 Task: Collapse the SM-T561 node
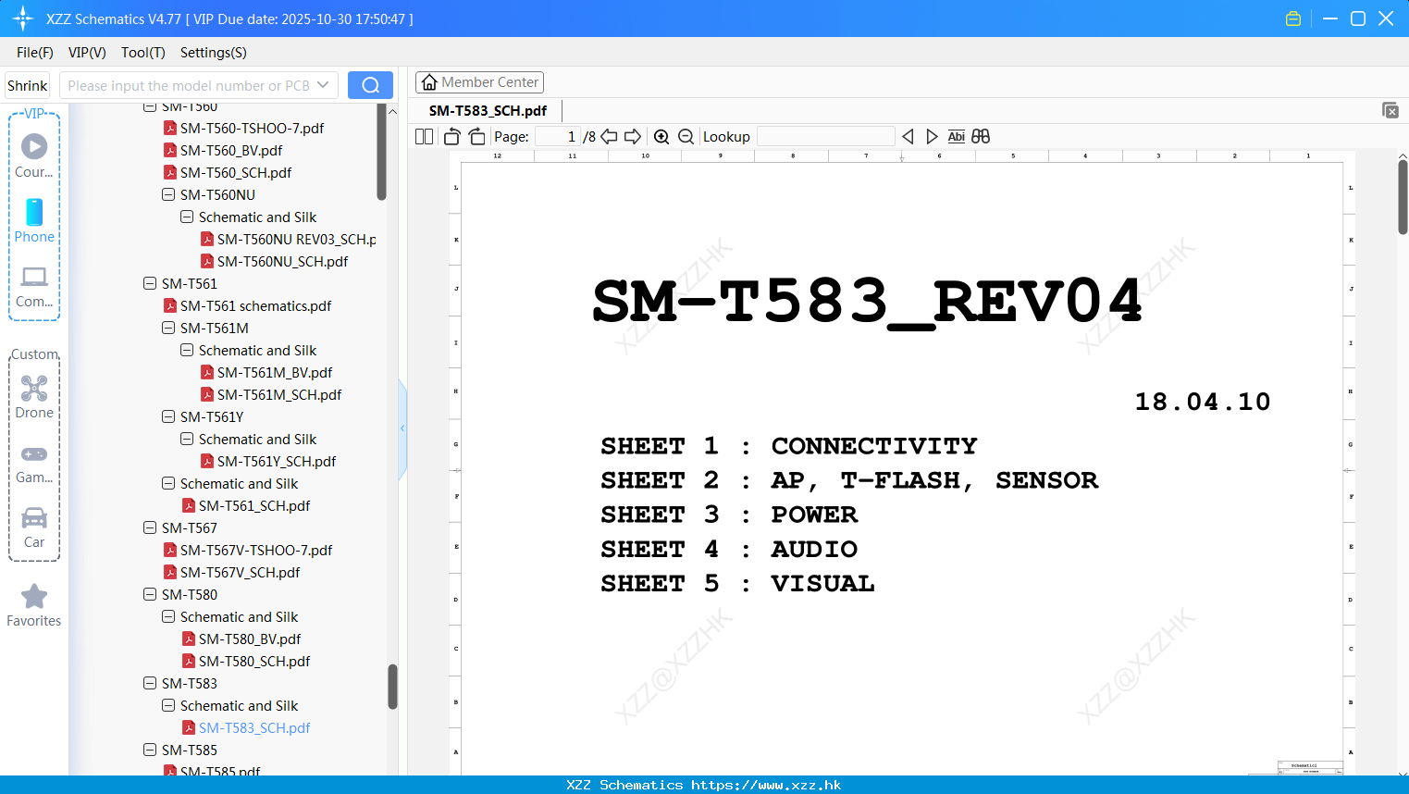click(x=150, y=283)
